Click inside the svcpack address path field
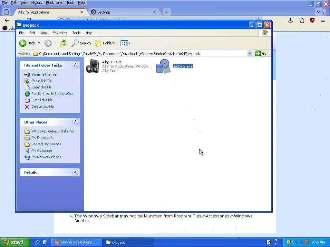The width and height of the screenshot is (330, 247). 140,54
